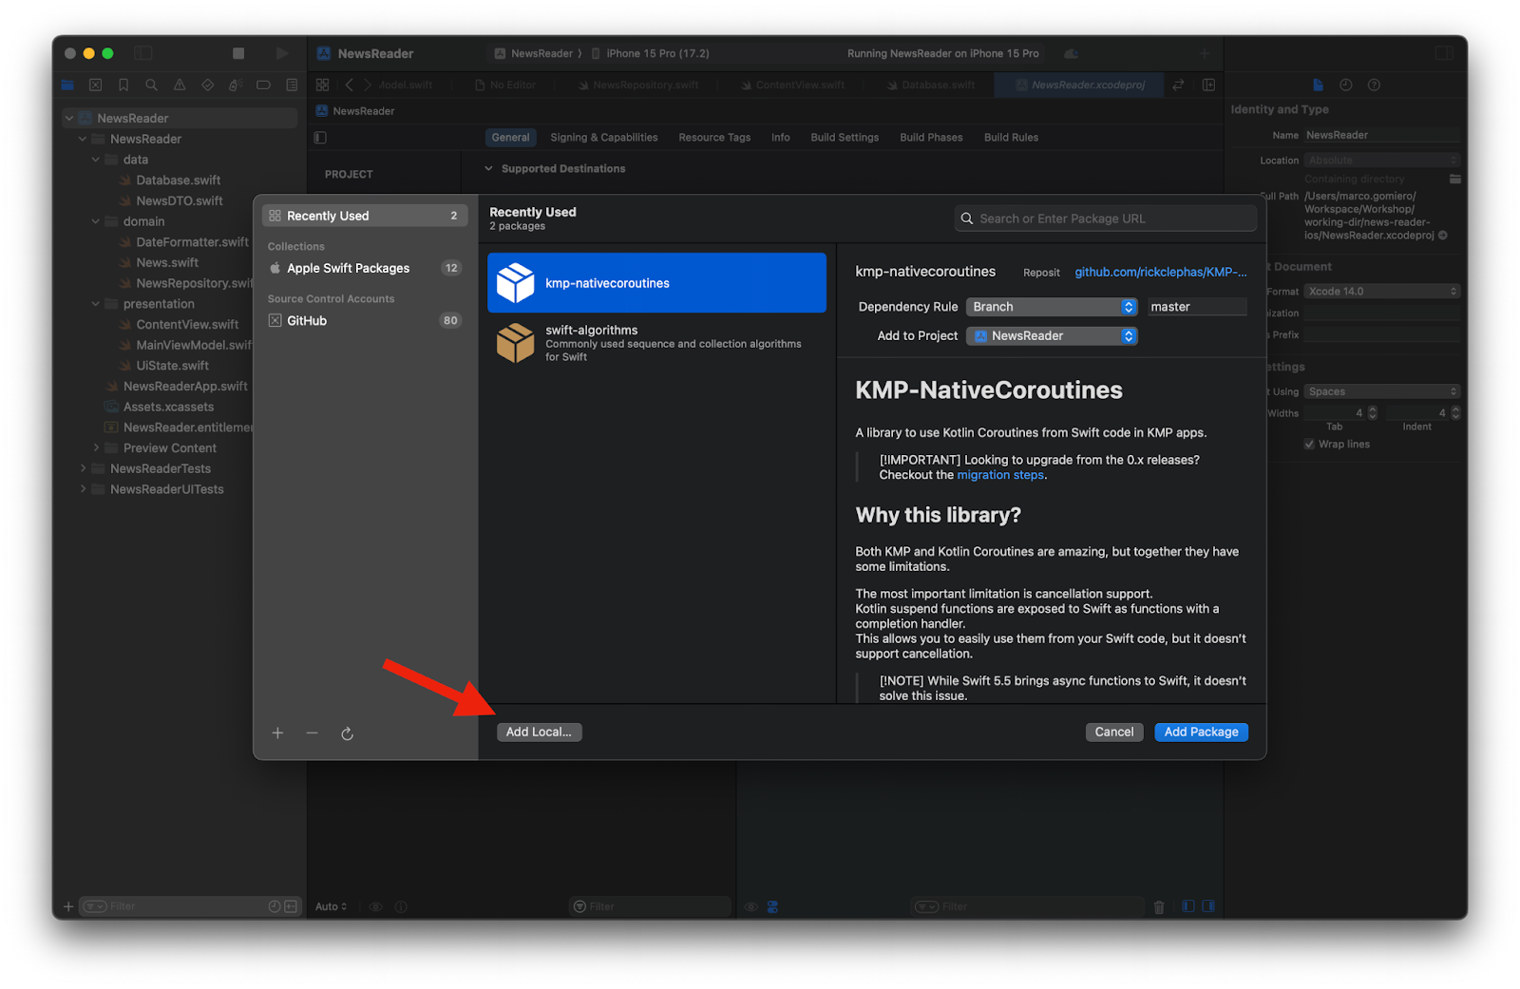Screen dimensions: 1520x989
Task: Open Add to Project NewsReader dropdown
Action: coord(1052,336)
